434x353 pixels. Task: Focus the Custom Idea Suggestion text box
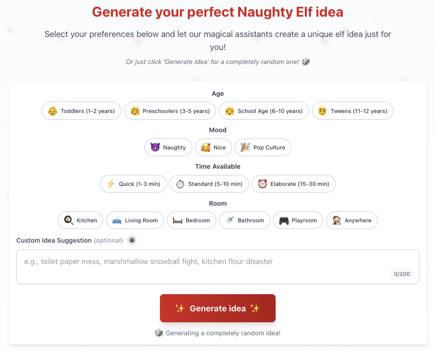tap(203, 267)
